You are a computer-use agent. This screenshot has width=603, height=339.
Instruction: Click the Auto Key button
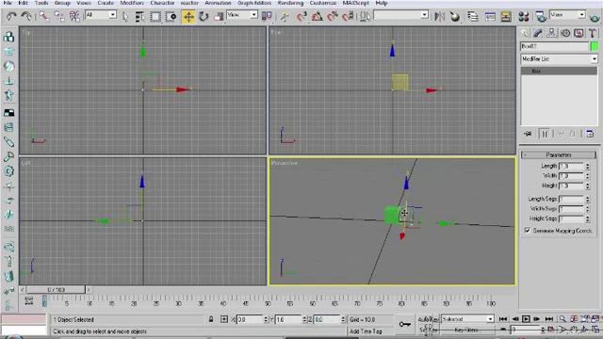point(428,319)
